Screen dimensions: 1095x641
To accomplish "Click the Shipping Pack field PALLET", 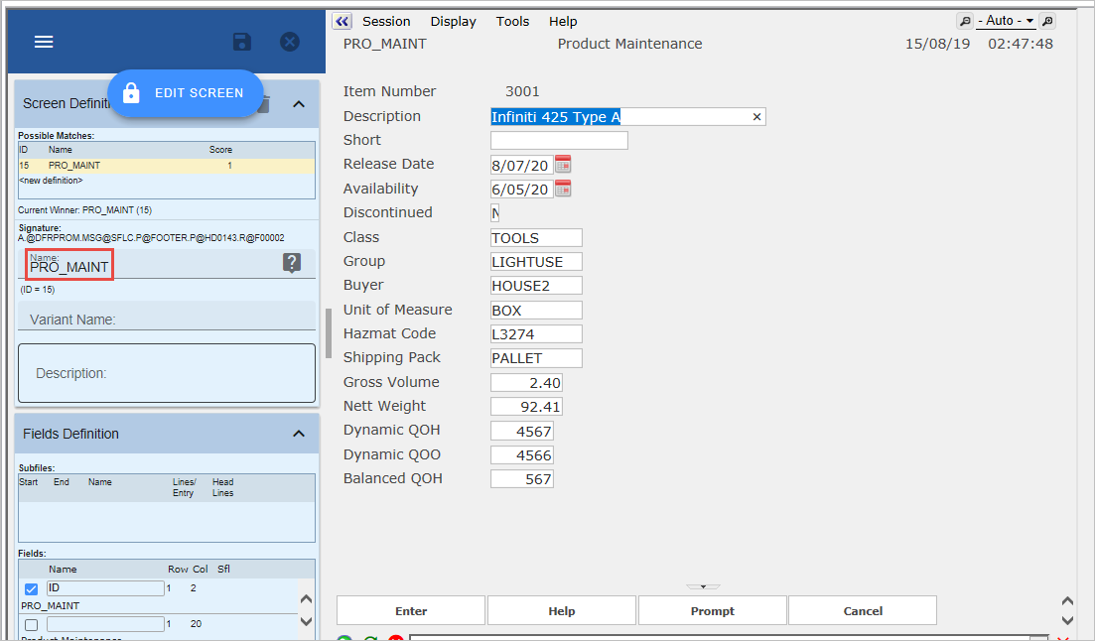I will click(x=536, y=358).
